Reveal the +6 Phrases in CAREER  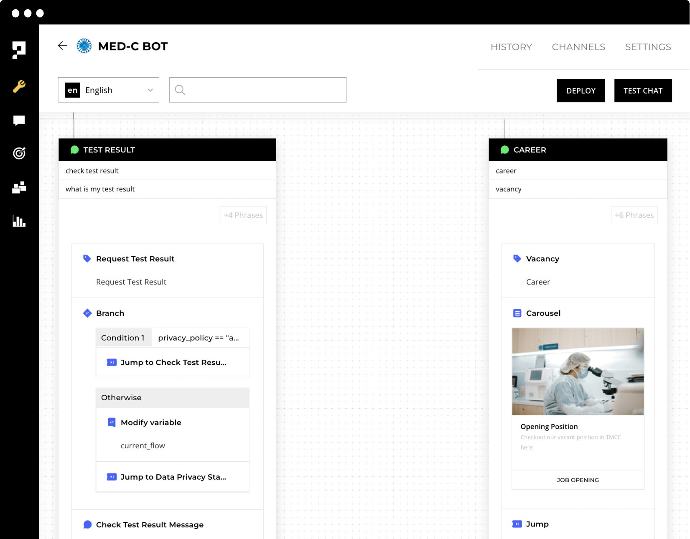[x=634, y=215]
